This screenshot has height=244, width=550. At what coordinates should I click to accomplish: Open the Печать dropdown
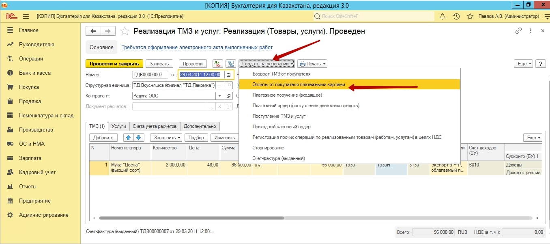312,64
